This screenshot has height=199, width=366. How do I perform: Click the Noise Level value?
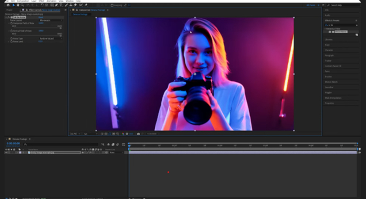click(40, 41)
